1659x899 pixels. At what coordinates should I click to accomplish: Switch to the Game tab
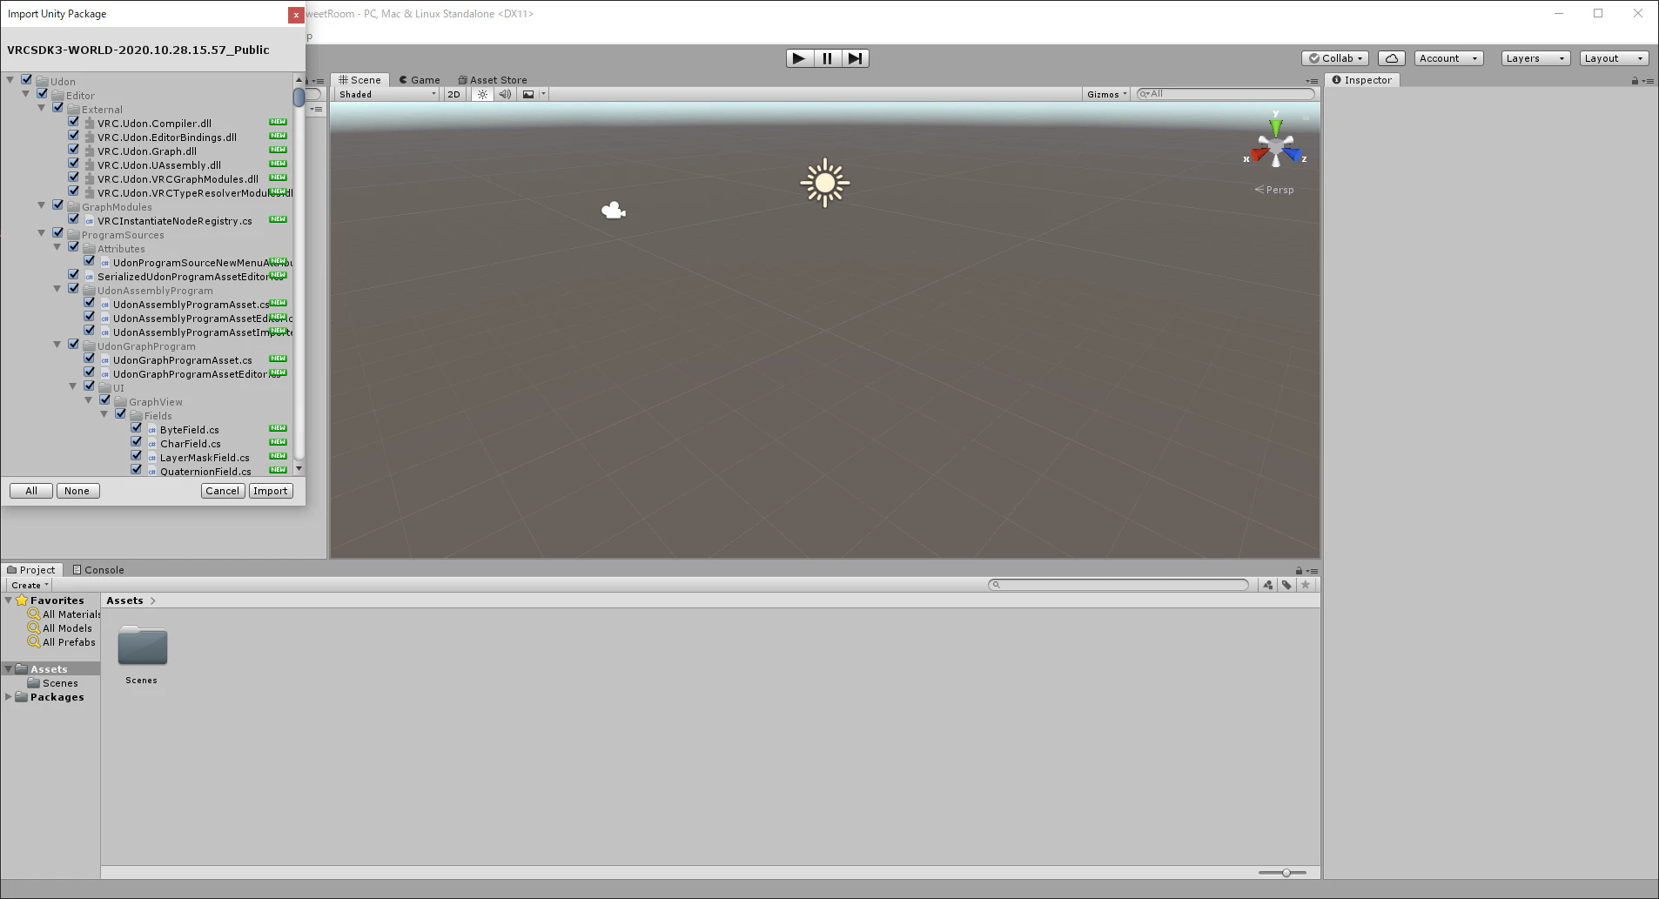tap(420, 80)
